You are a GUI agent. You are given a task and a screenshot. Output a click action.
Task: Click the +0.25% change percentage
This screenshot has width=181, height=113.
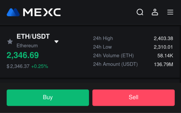[x=40, y=66]
